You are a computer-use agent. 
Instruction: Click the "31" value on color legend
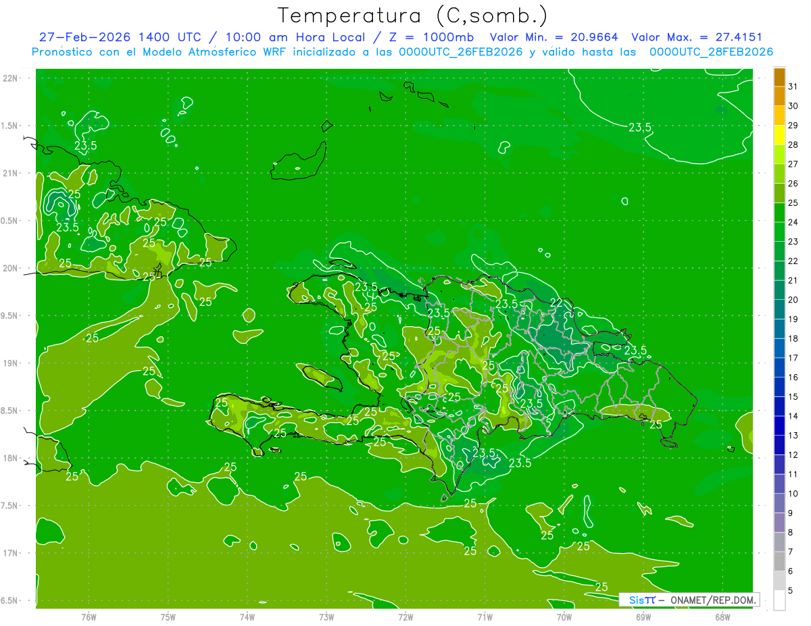pyautogui.click(x=793, y=86)
